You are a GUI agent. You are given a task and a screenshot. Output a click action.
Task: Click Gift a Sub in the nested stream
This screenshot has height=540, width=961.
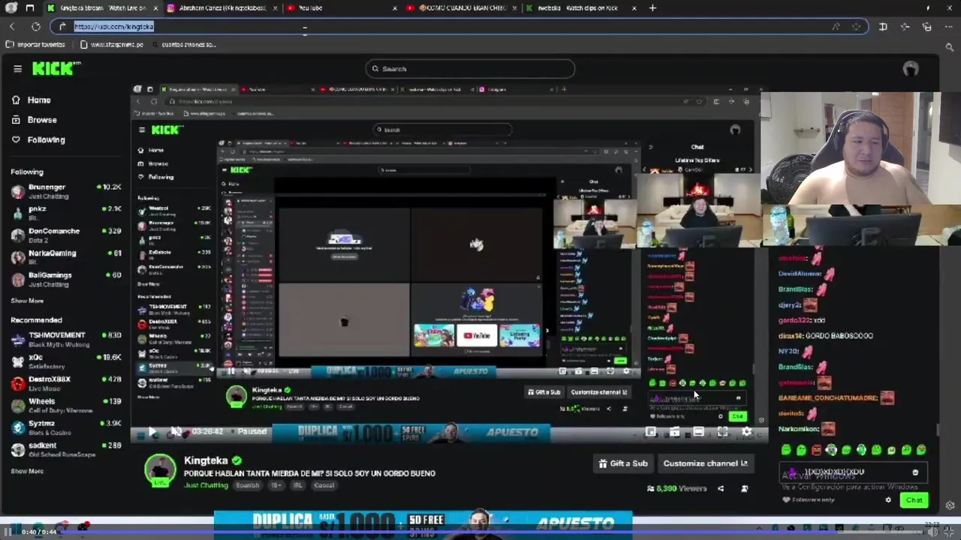click(x=544, y=392)
